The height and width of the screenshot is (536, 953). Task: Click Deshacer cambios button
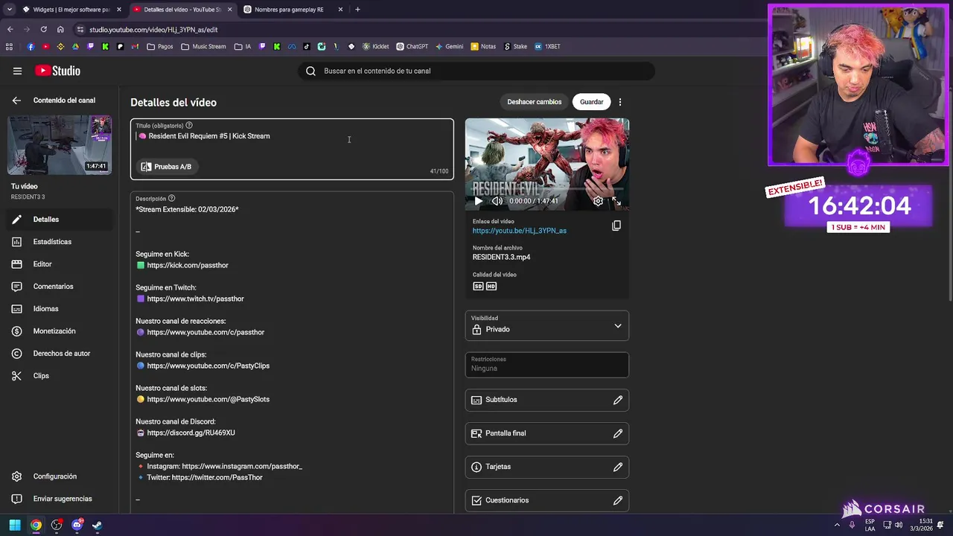tap(535, 102)
